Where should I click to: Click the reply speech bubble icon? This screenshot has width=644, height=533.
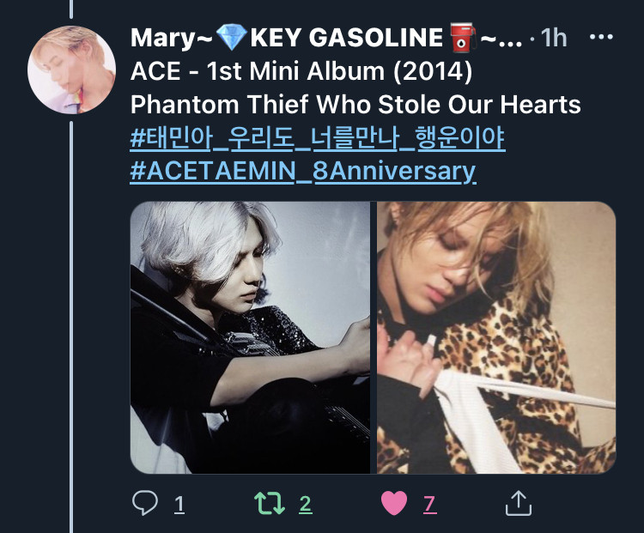(144, 503)
